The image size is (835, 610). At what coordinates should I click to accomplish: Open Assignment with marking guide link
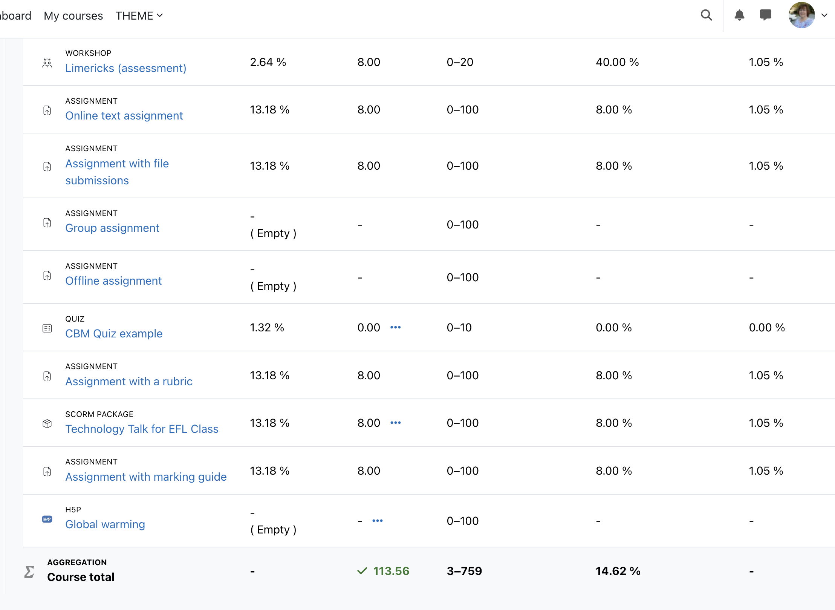(x=146, y=477)
